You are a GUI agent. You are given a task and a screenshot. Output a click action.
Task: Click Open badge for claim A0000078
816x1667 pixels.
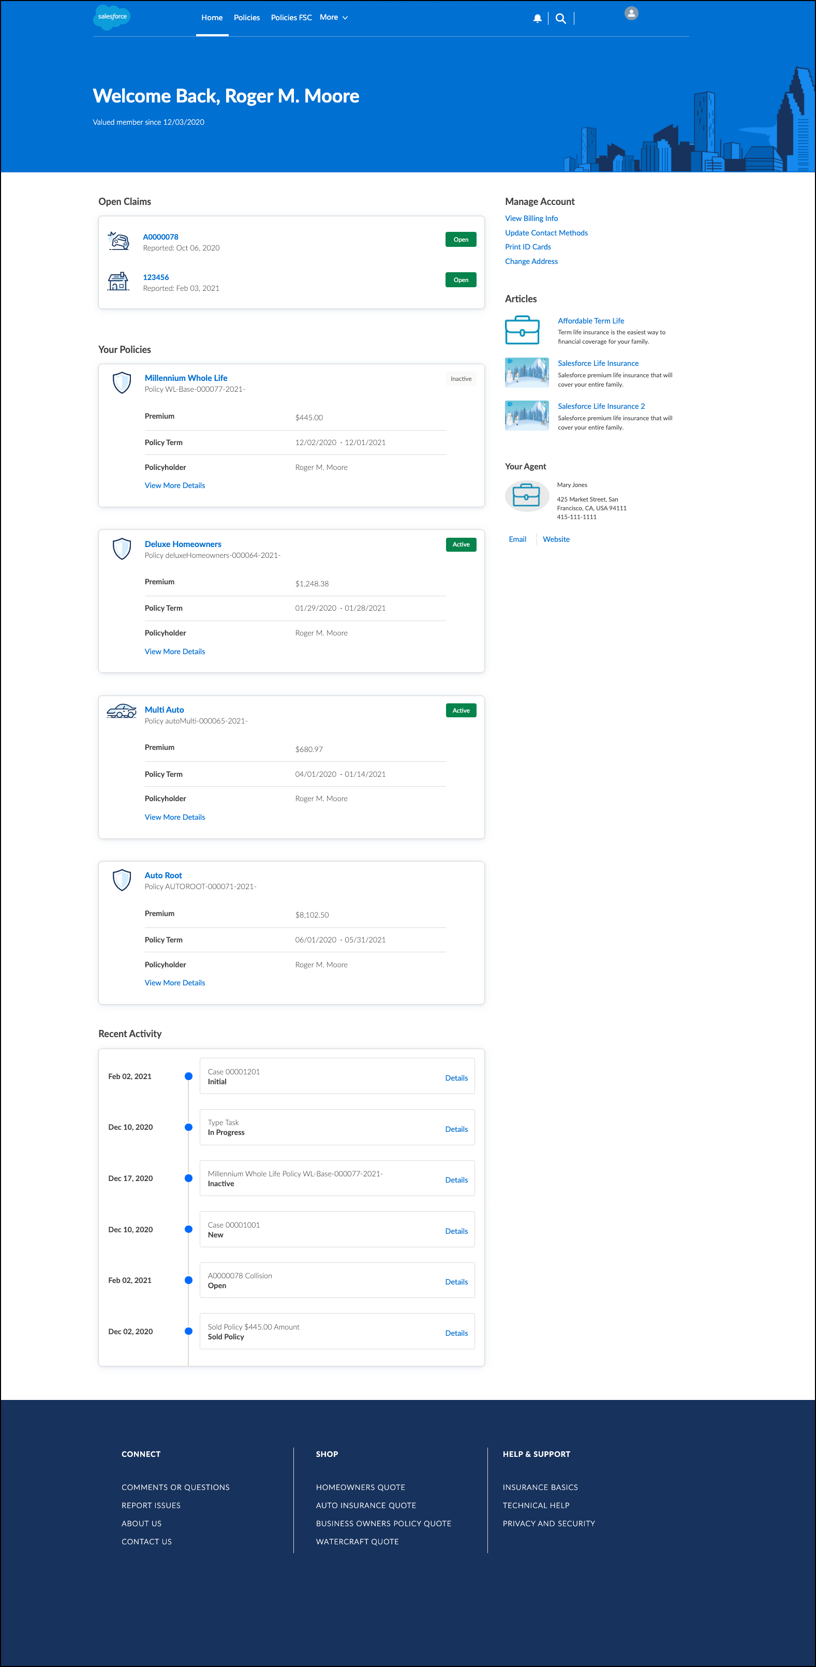pos(461,240)
